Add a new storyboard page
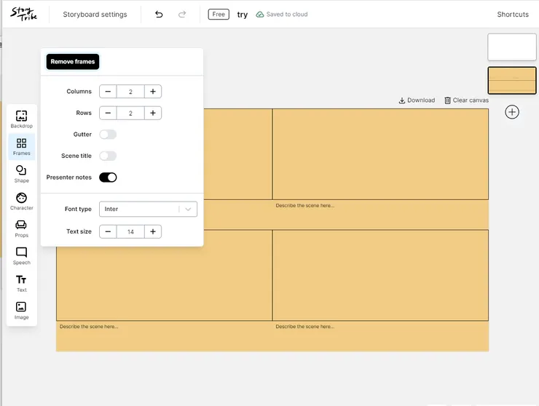The height and width of the screenshot is (406, 539). [512, 112]
